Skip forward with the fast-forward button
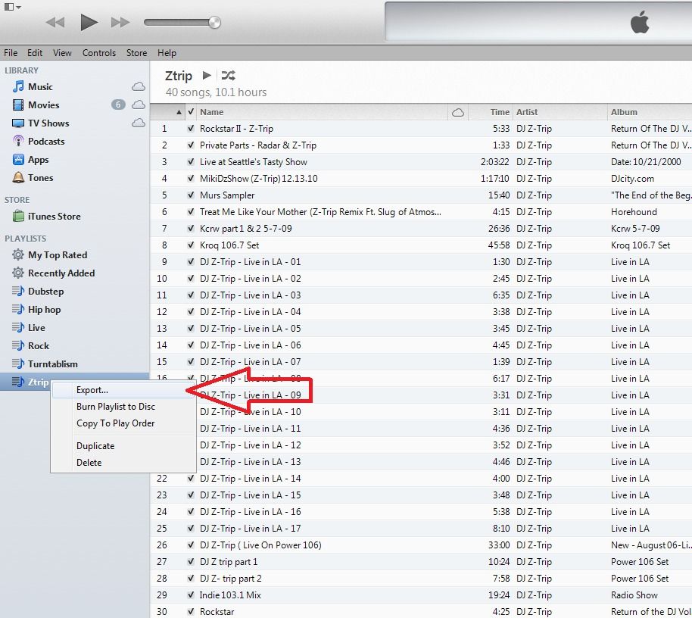Viewport: 692px width, 618px height. coord(120,22)
